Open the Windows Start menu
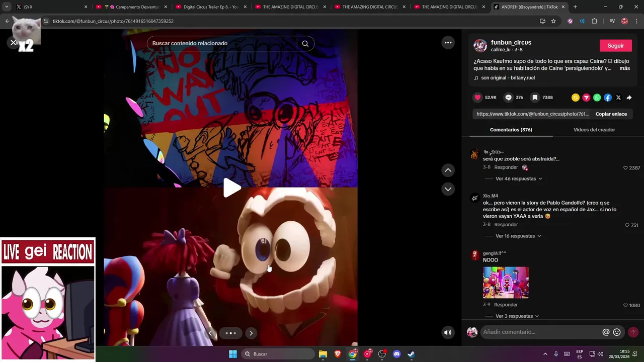 (x=233, y=354)
